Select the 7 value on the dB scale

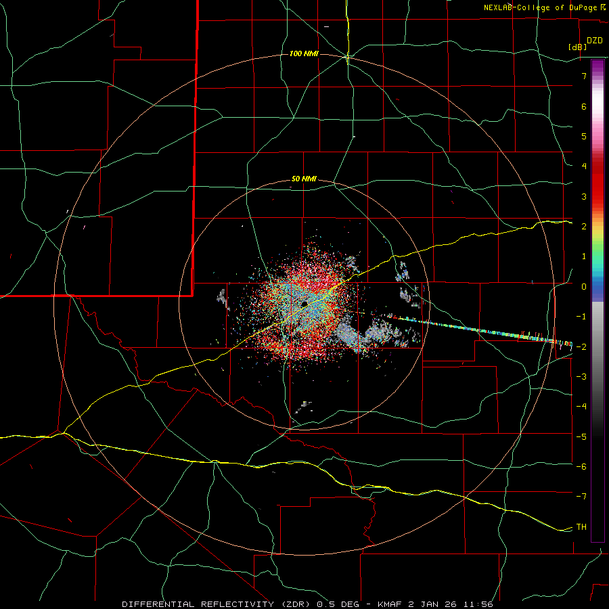click(x=584, y=76)
